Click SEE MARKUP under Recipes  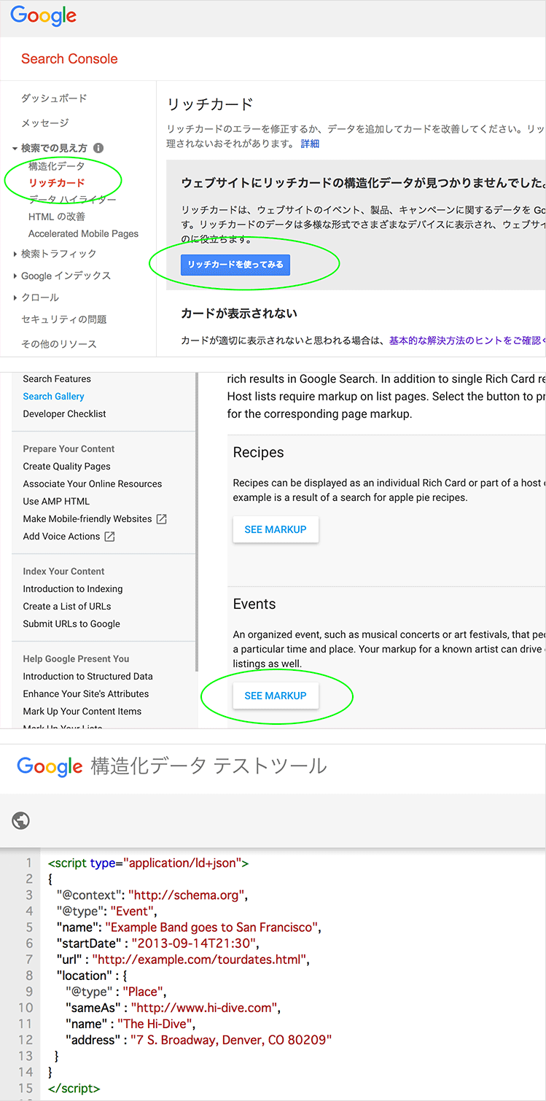pos(276,529)
